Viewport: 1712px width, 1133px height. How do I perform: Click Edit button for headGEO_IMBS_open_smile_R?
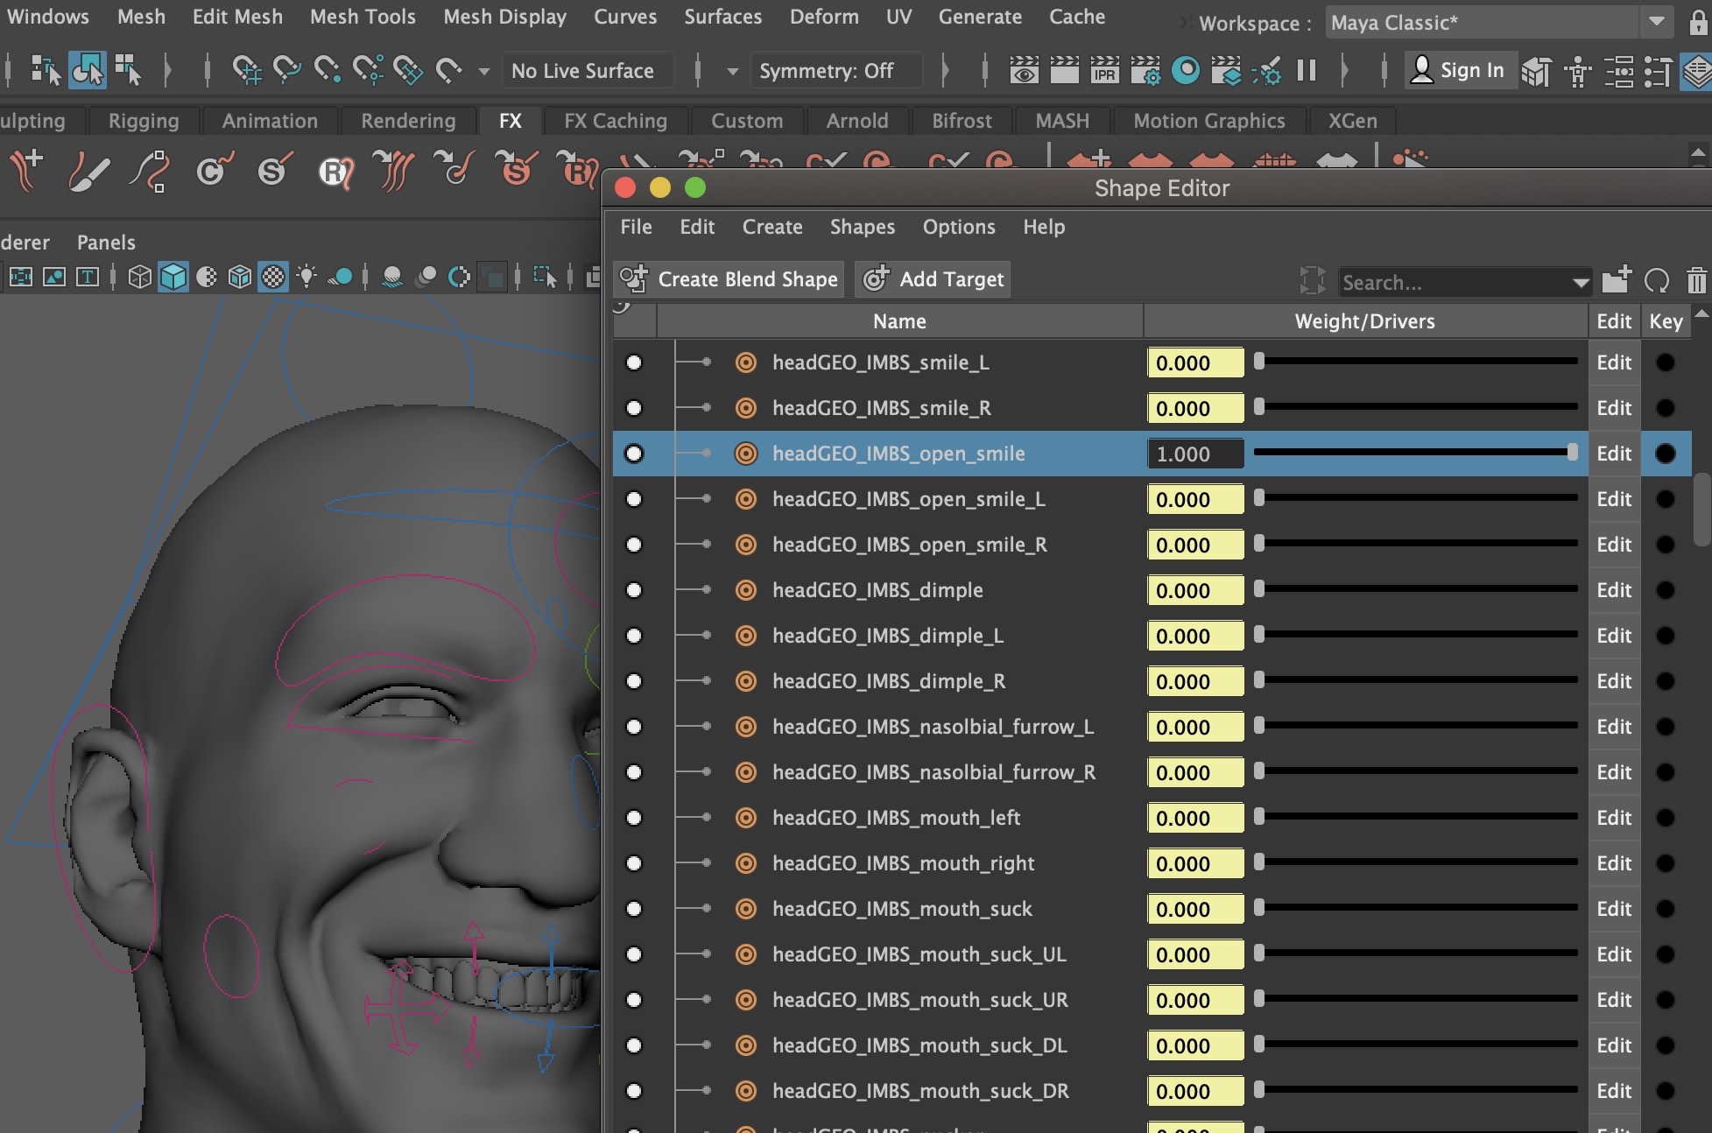tap(1613, 545)
